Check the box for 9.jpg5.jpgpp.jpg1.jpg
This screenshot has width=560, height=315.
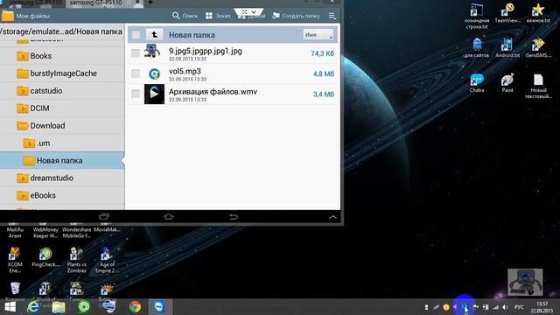[x=136, y=53]
